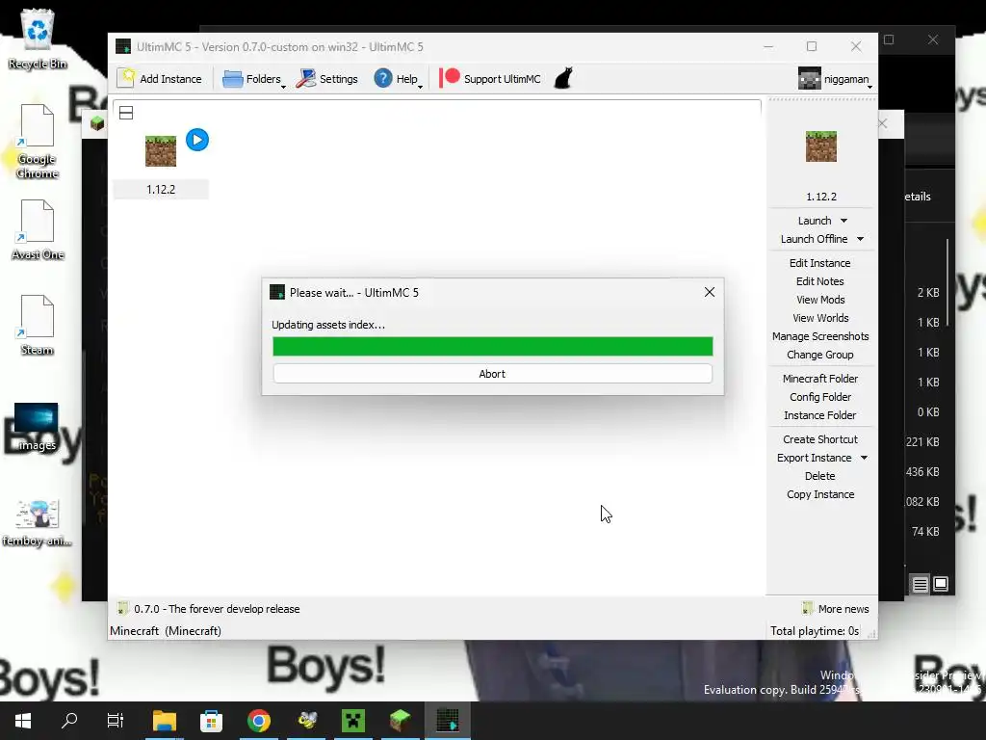Click the green progress bar in dialog
The height and width of the screenshot is (740, 986).
coord(492,346)
